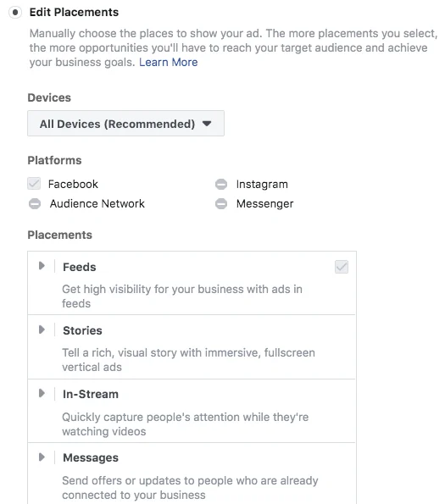The height and width of the screenshot is (504, 445).
Task: Click the Audience Network platform label
Action: [97, 203]
